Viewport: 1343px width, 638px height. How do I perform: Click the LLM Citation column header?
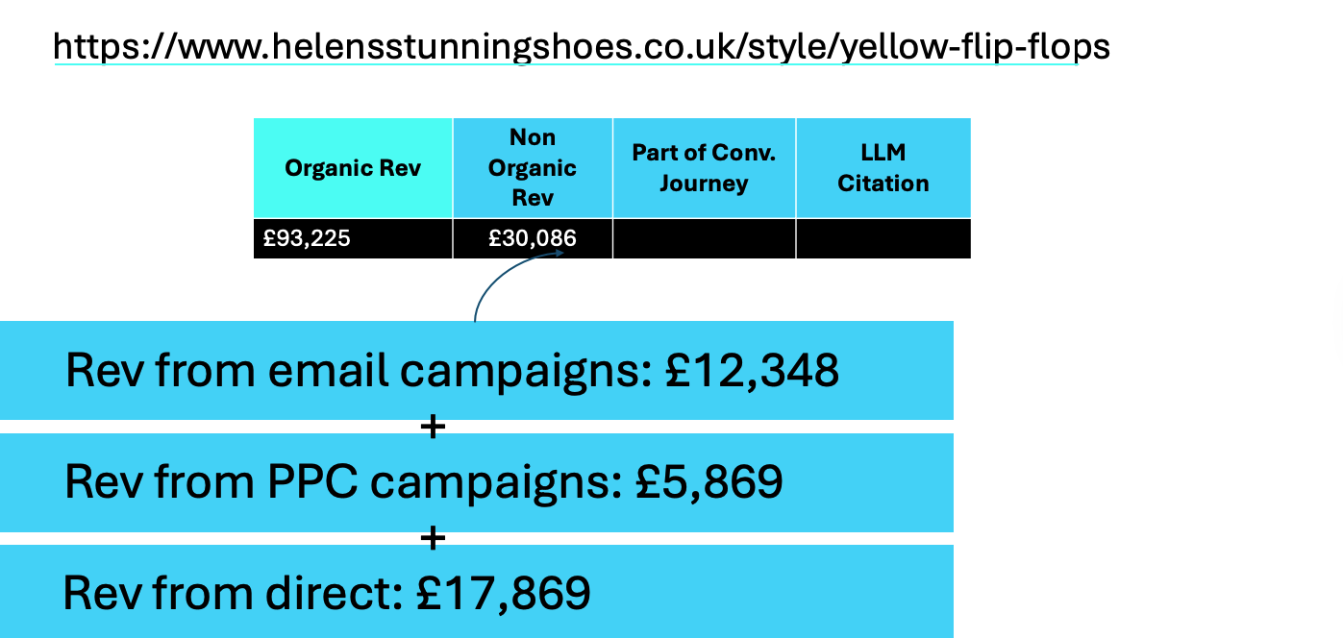(x=883, y=168)
